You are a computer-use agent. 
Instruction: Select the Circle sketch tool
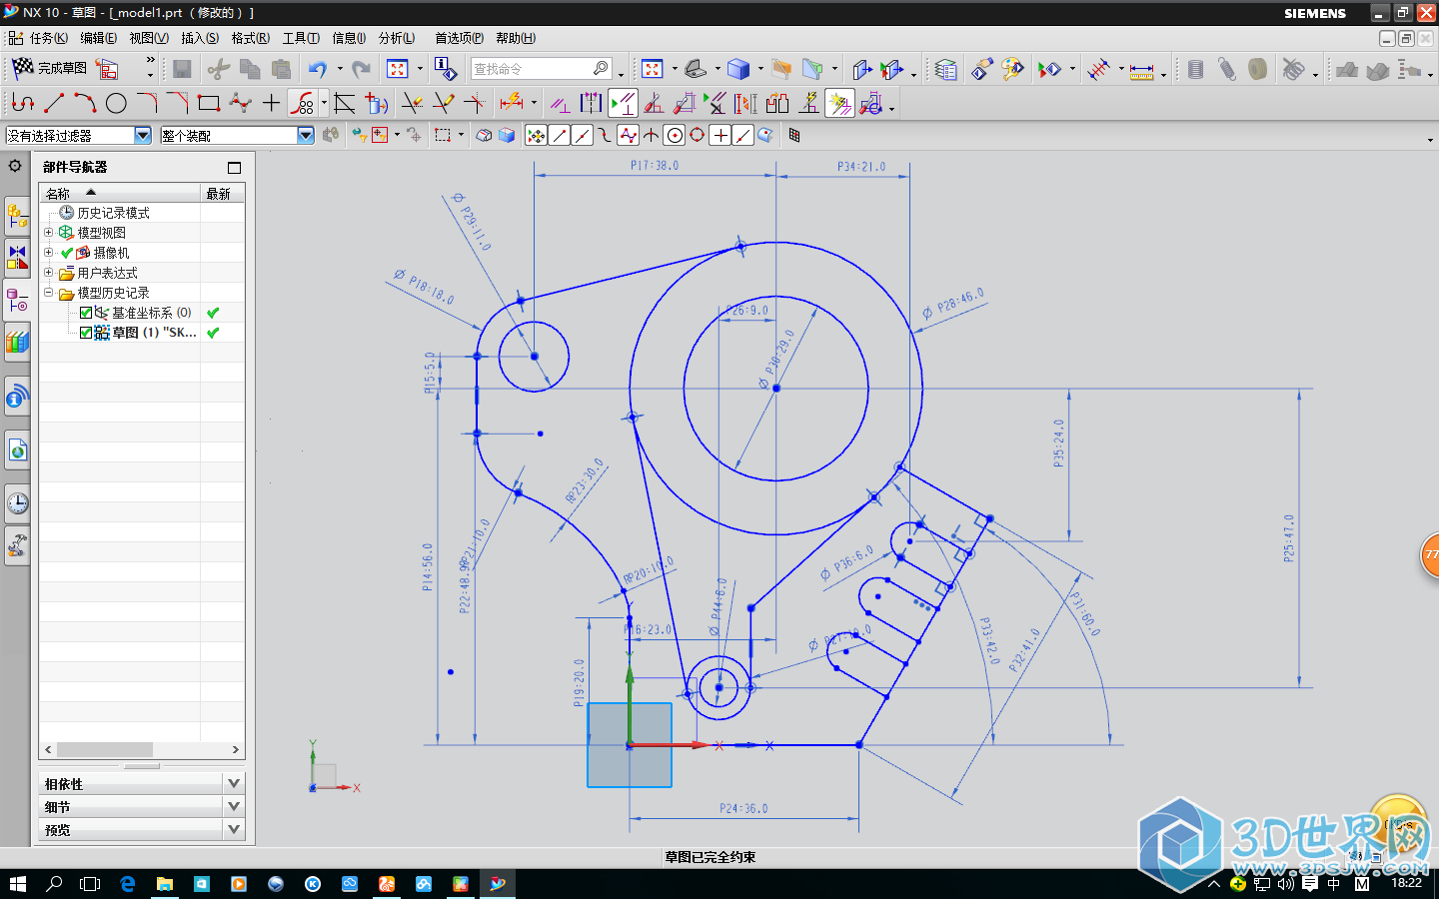tap(116, 103)
